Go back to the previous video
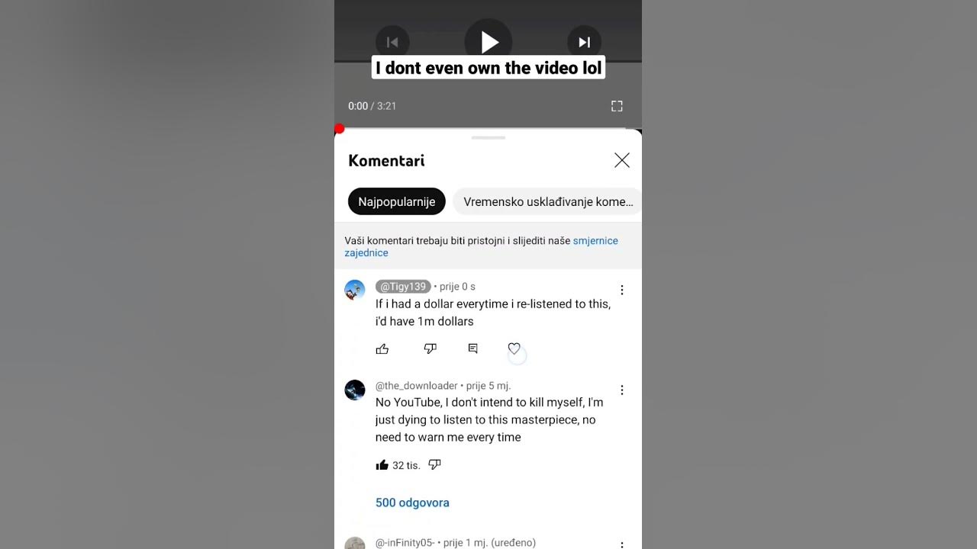The image size is (977, 549). pyautogui.click(x=392, y=42)
